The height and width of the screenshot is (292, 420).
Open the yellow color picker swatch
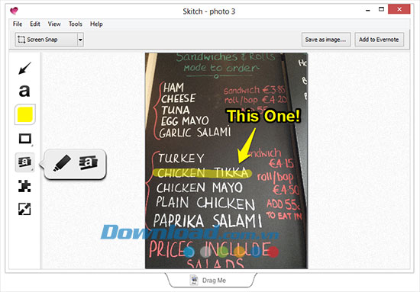pos(25,114)
